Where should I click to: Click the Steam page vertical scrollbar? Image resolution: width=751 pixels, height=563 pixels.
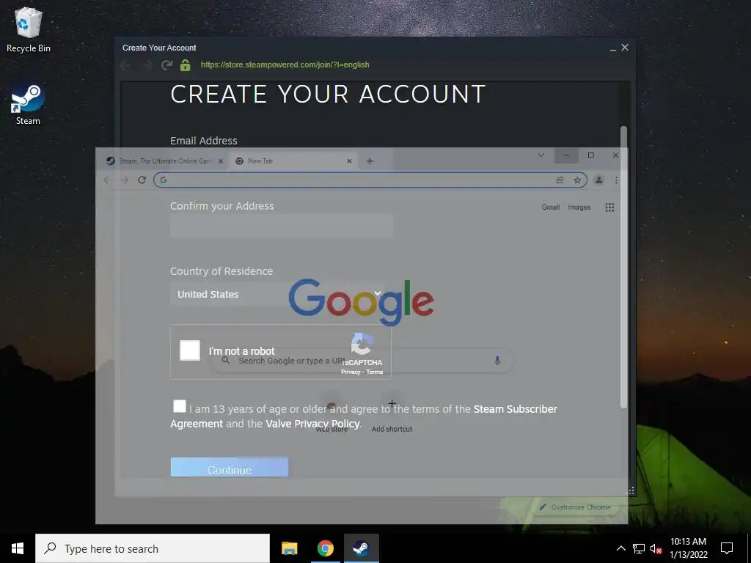coord(623,267)
